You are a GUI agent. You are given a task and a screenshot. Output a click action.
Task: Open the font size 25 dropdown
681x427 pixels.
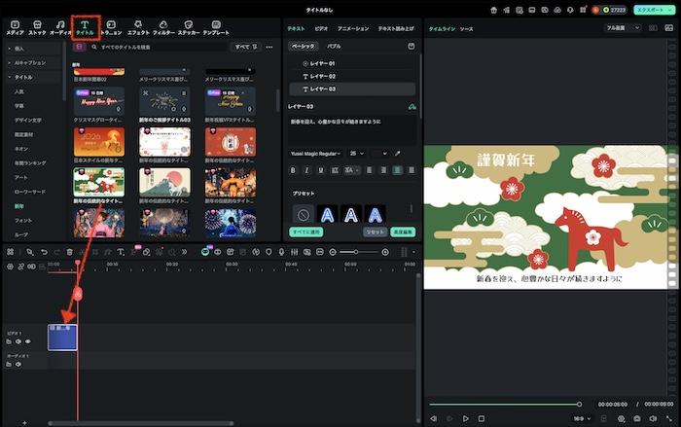[357, 154]
